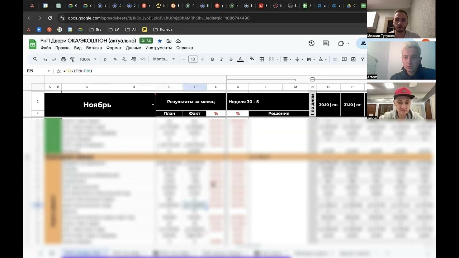The width and height of the screenshot is (459, 258).
Task: Increase decimal places
Action: click(x=133, y=59)
